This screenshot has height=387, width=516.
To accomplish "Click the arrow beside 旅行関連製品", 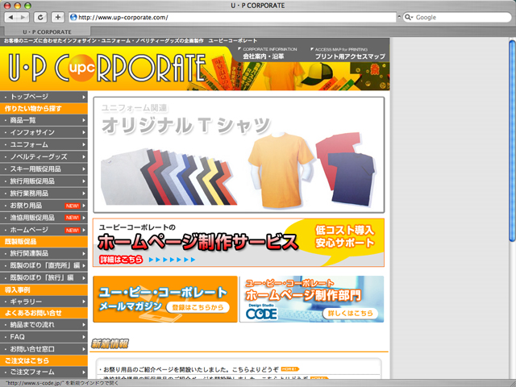I will click(x=84, y=253).
